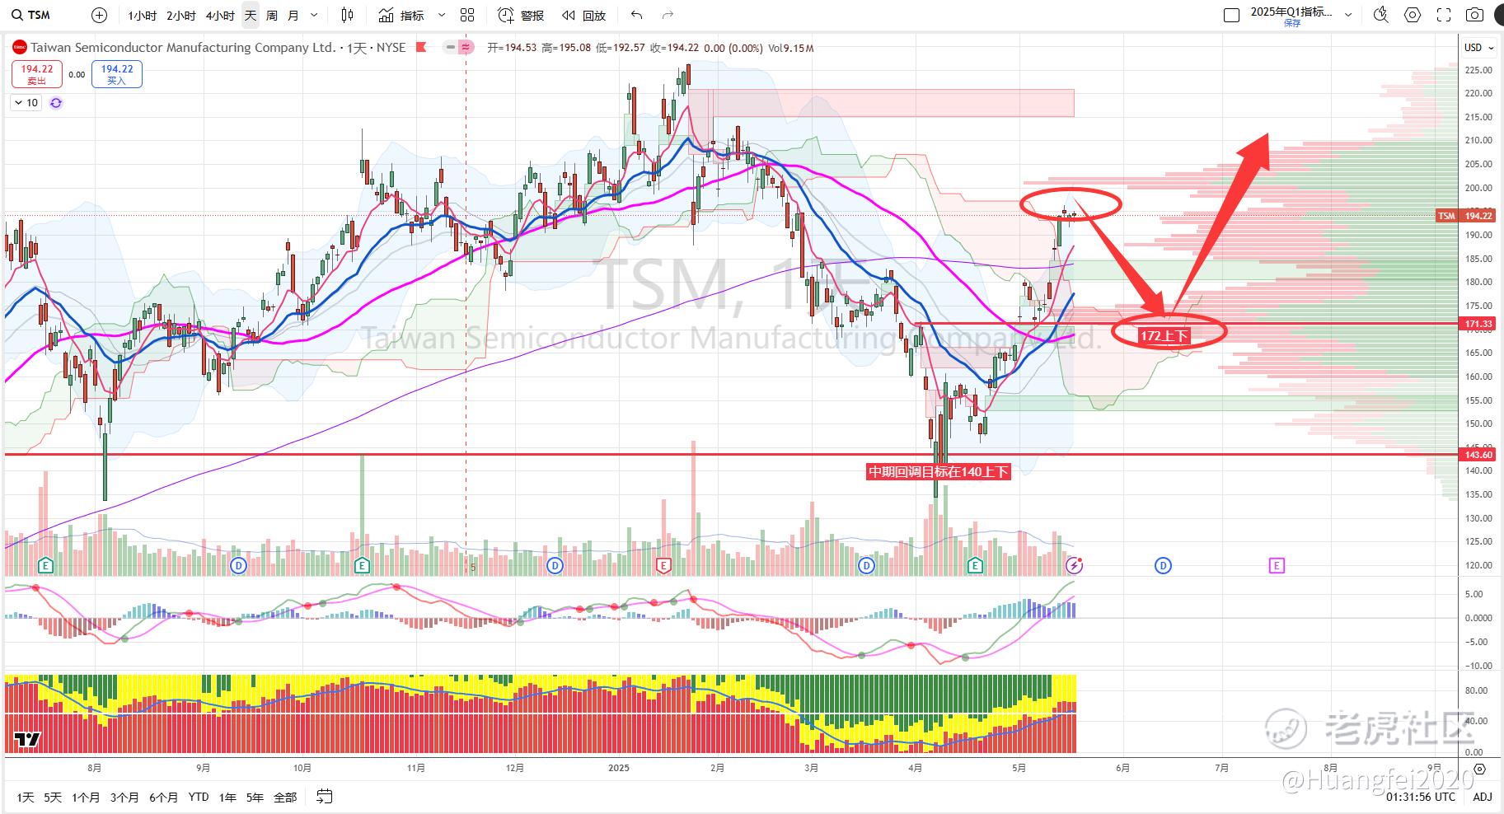Click the 143.60 red price label
Screen dimensions: 1504x814
click(1478, 455)
